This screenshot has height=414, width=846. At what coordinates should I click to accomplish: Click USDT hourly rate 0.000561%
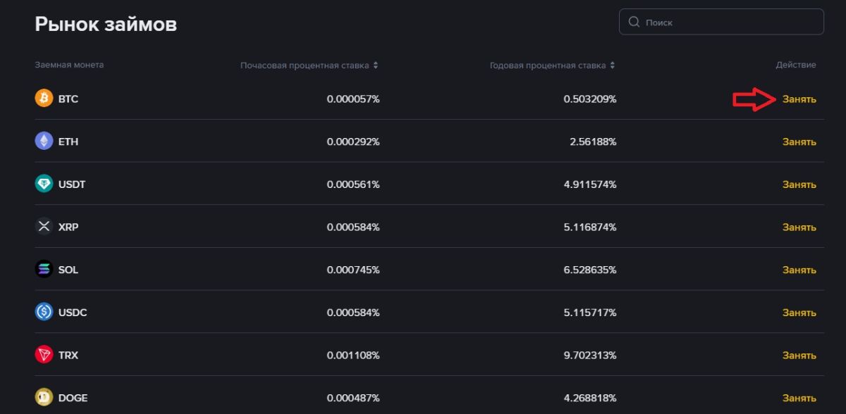[x=353, y=184]
